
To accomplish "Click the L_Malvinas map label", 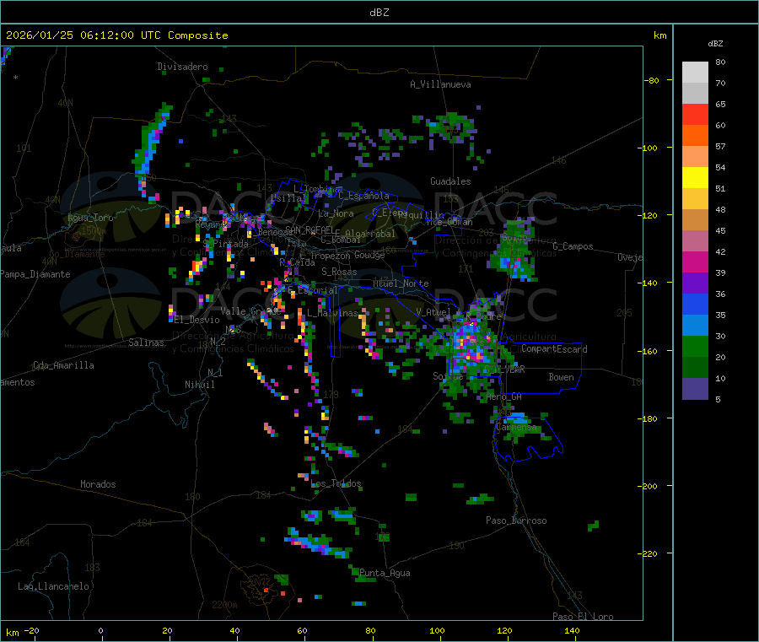I will (x=332, y=313).
